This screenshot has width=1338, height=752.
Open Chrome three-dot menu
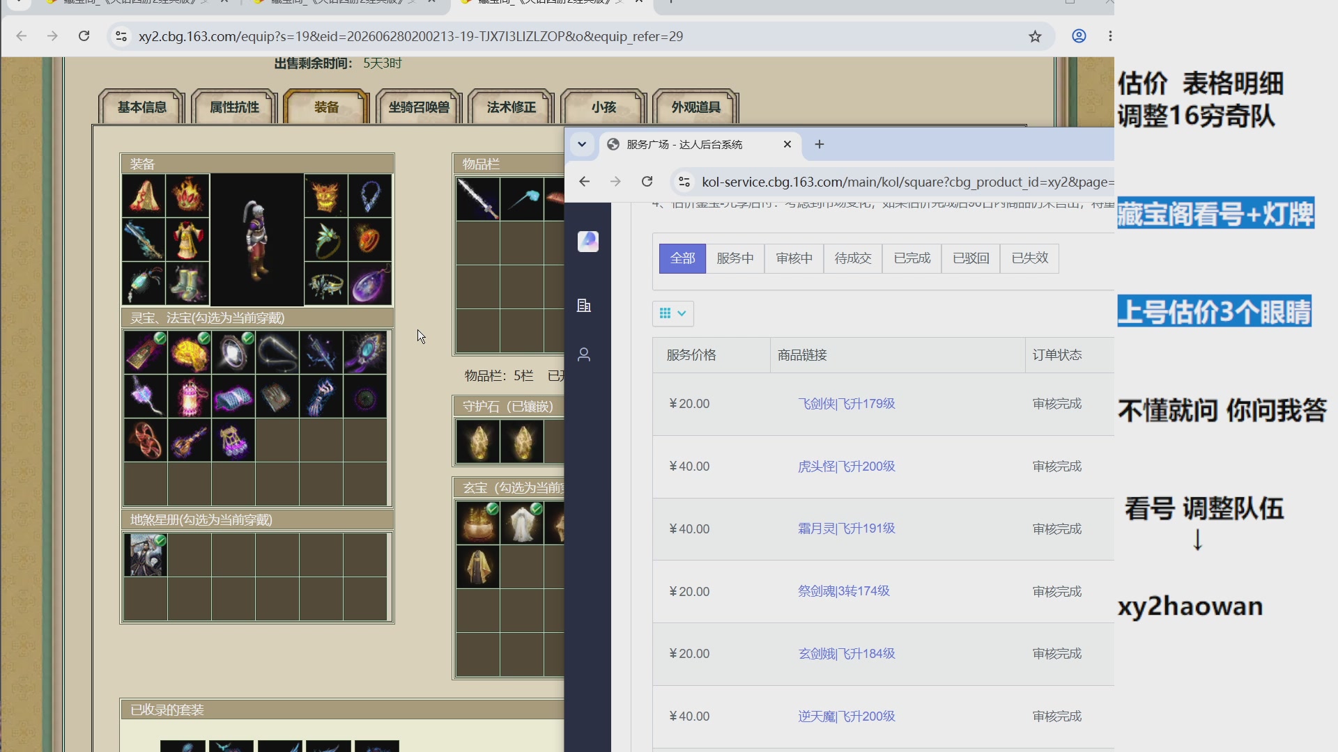coord(1109,36)
